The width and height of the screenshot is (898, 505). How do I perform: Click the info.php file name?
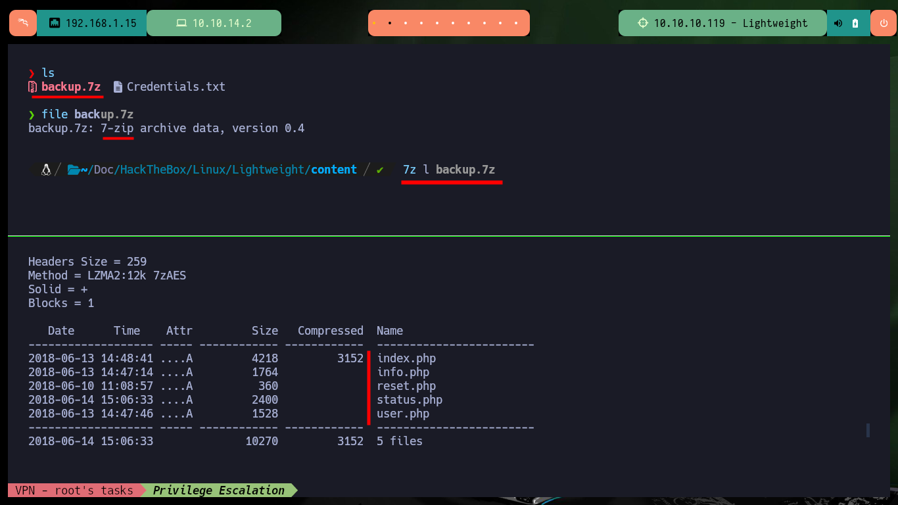[x=403, y=372]
